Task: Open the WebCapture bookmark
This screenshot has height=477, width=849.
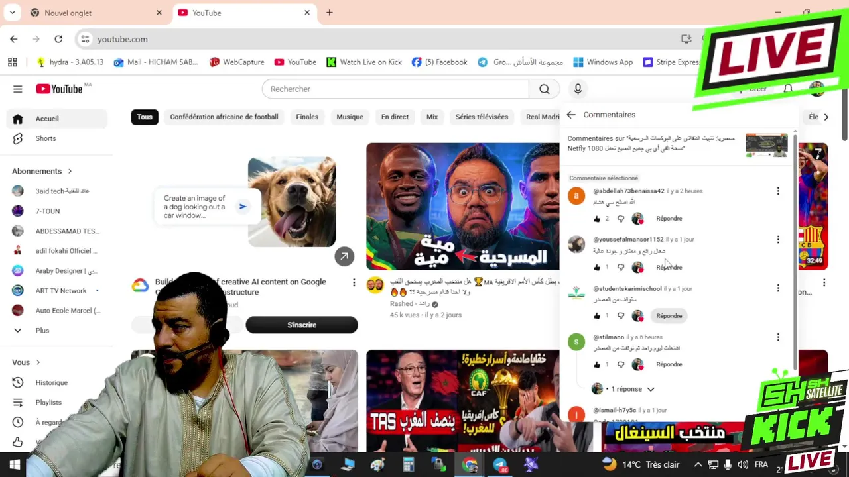Action: [x=237, y=62]
